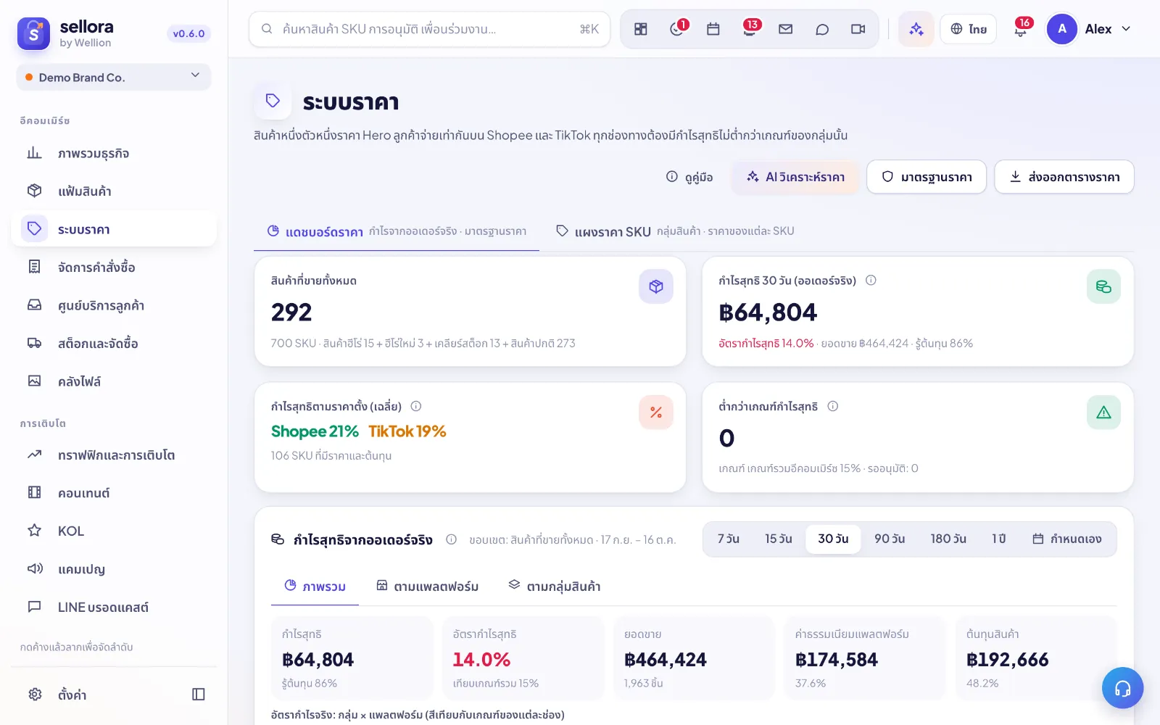Switch to แผงราคา SKU tab
The height and width of the screenshot is (725, 1160).
[674, 231]
